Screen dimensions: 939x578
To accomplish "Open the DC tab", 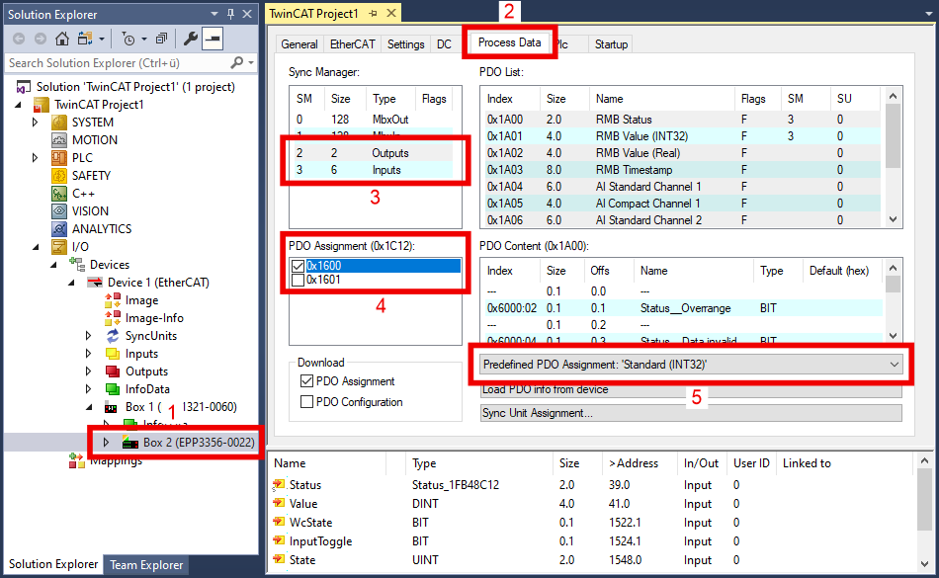I will pos(444,44).
